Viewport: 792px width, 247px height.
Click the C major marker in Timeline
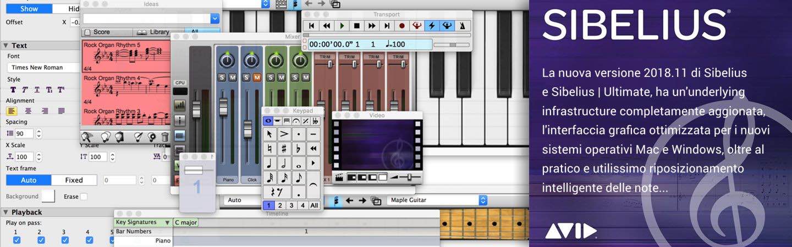(185, 222)
